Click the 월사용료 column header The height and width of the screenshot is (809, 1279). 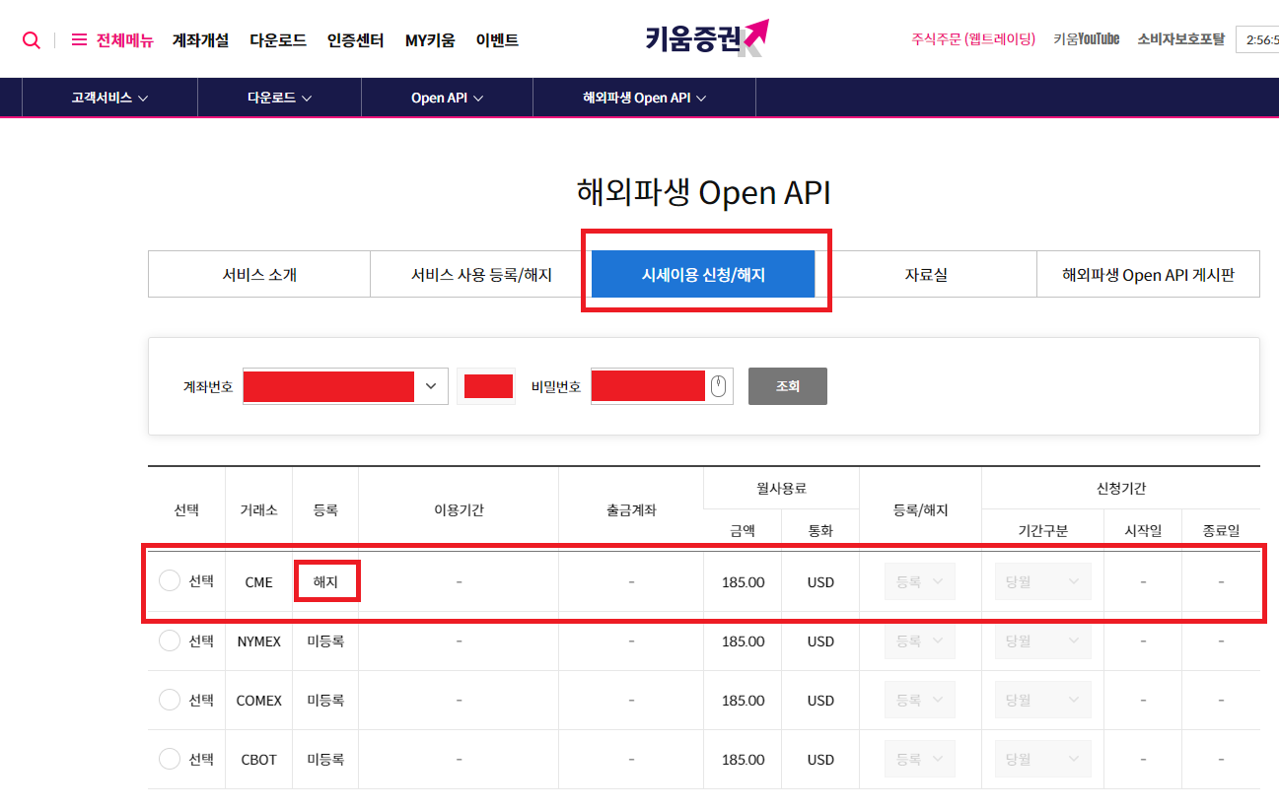[781, 488]
